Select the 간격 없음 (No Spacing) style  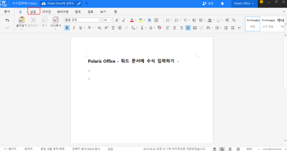pyautogui.click(x=268, y=24)
